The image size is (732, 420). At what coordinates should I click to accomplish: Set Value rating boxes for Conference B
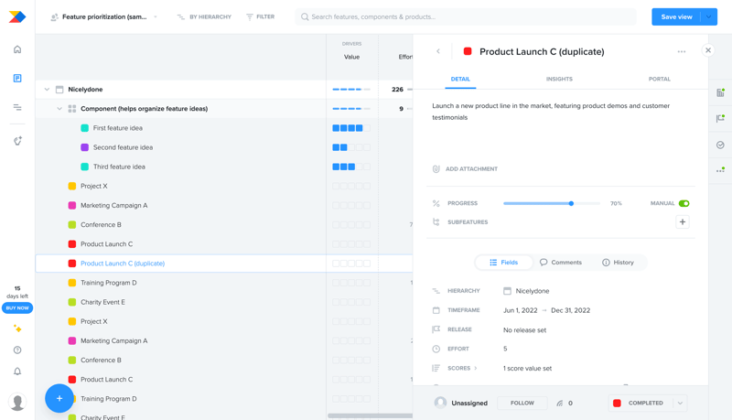pos(351,225)
